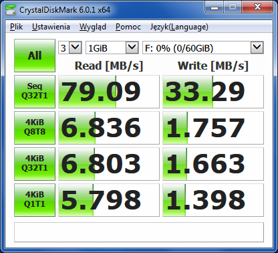Click the 4KiB Q8T8 read result 6.836
278x253 pixels.
coord(109,128)
